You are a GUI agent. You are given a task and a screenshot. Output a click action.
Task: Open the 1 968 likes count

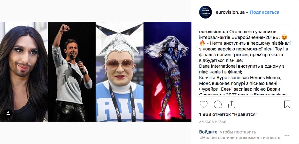228,114
